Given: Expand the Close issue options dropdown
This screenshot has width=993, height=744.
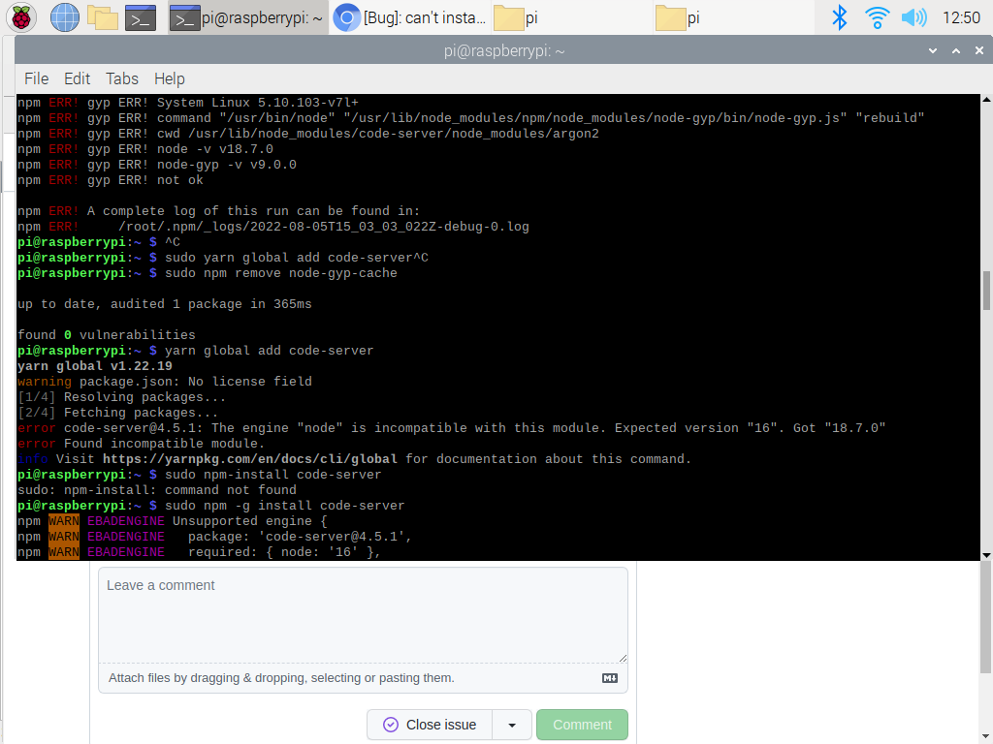Looking at the screenshot, I should (x=512, y=725).
